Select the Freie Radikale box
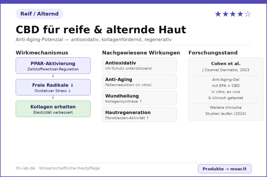 pos(53,87)
